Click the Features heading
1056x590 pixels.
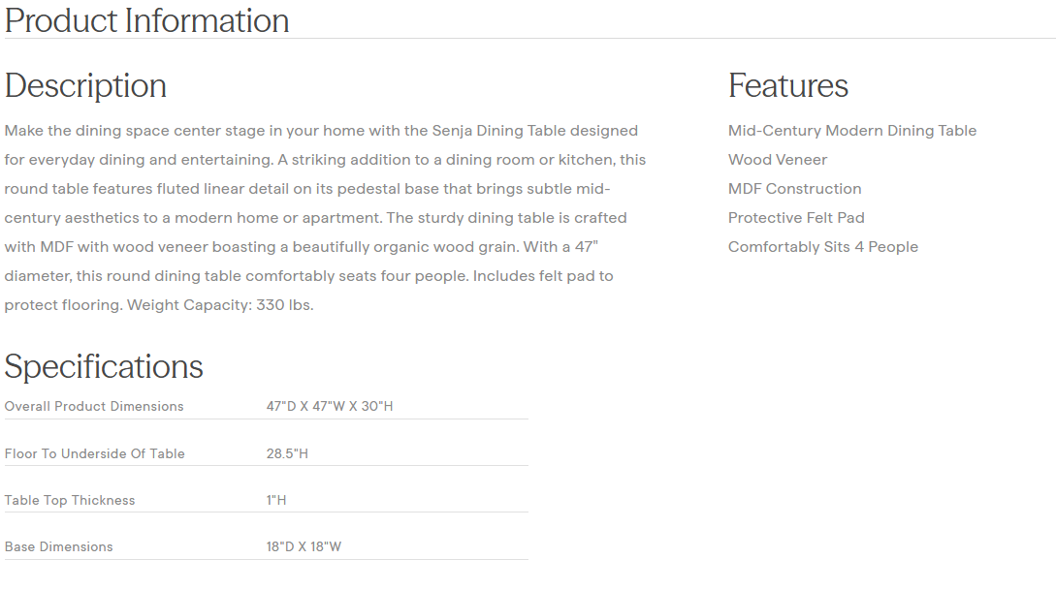[x=787, y=85]
